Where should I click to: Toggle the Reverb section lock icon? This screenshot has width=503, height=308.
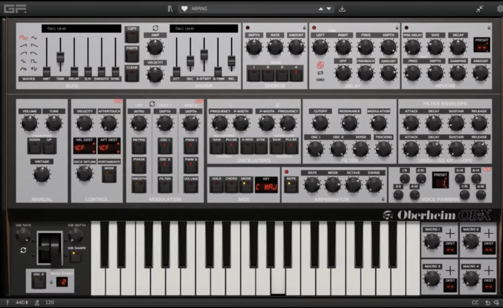click(x=489, y=27)
